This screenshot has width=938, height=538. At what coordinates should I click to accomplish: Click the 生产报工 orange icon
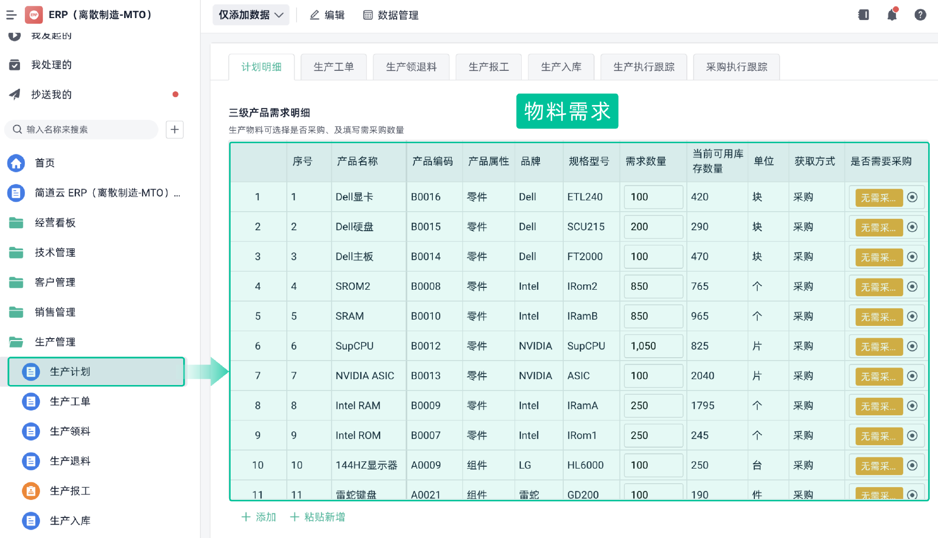(30, 491)
